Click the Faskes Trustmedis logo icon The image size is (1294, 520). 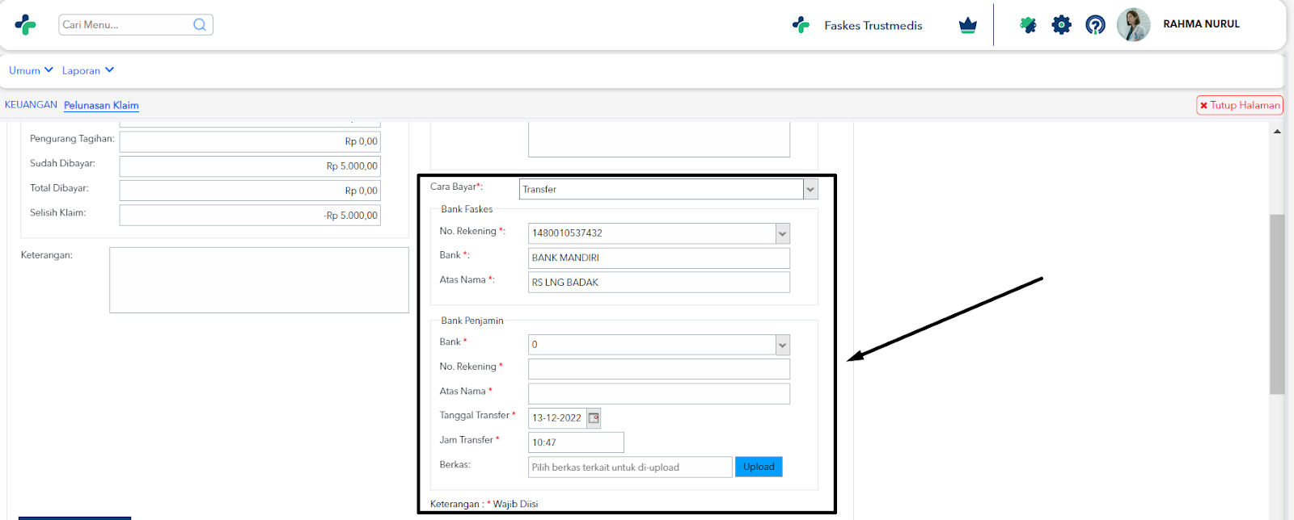pos(801,25)
